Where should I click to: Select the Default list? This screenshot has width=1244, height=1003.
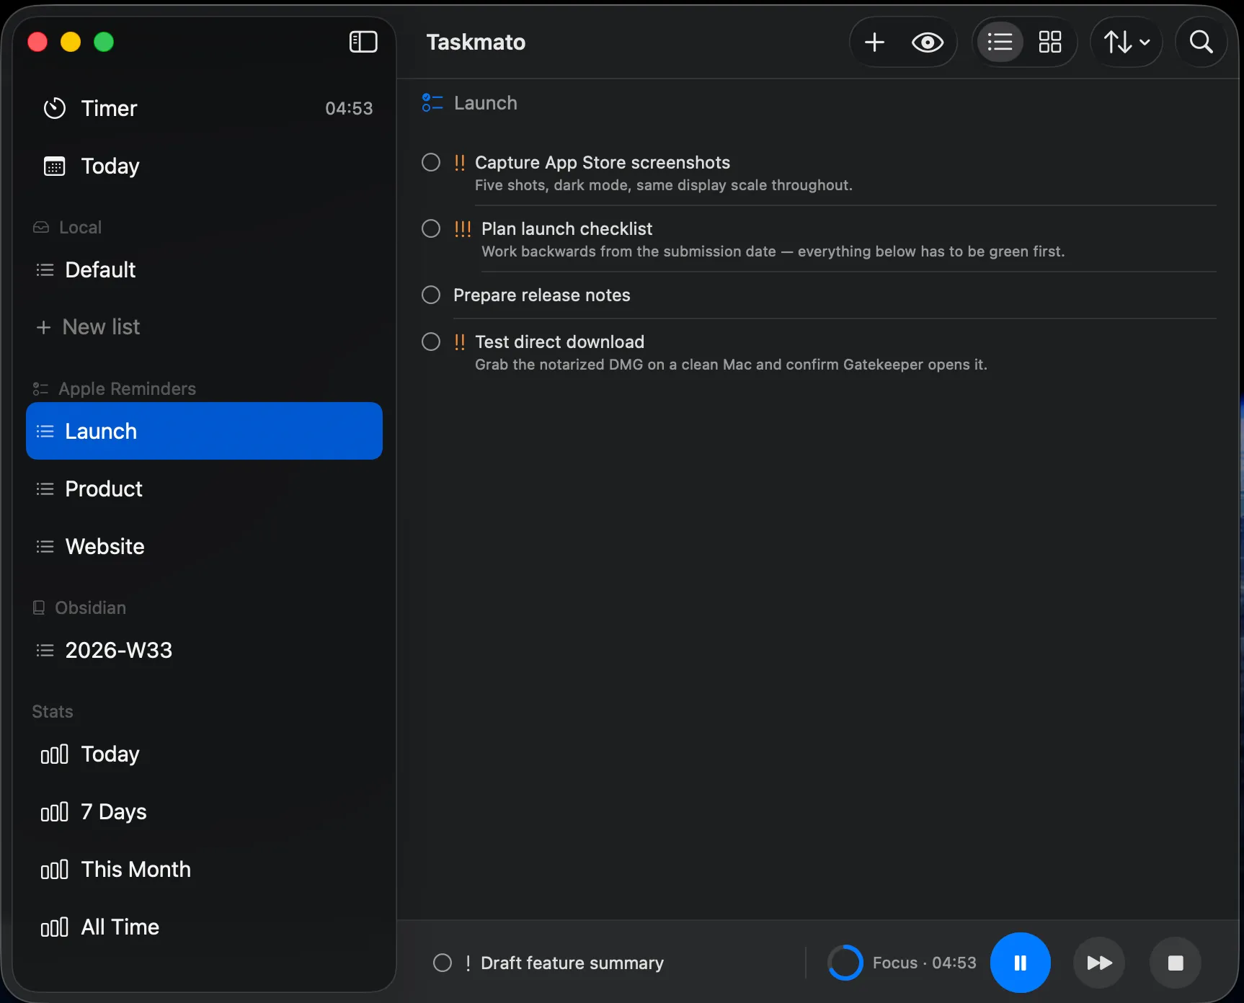click(205, 269)
